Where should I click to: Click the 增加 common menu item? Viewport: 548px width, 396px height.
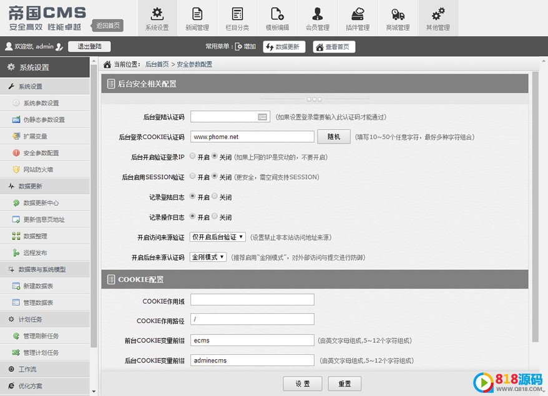tap(246, 46)
